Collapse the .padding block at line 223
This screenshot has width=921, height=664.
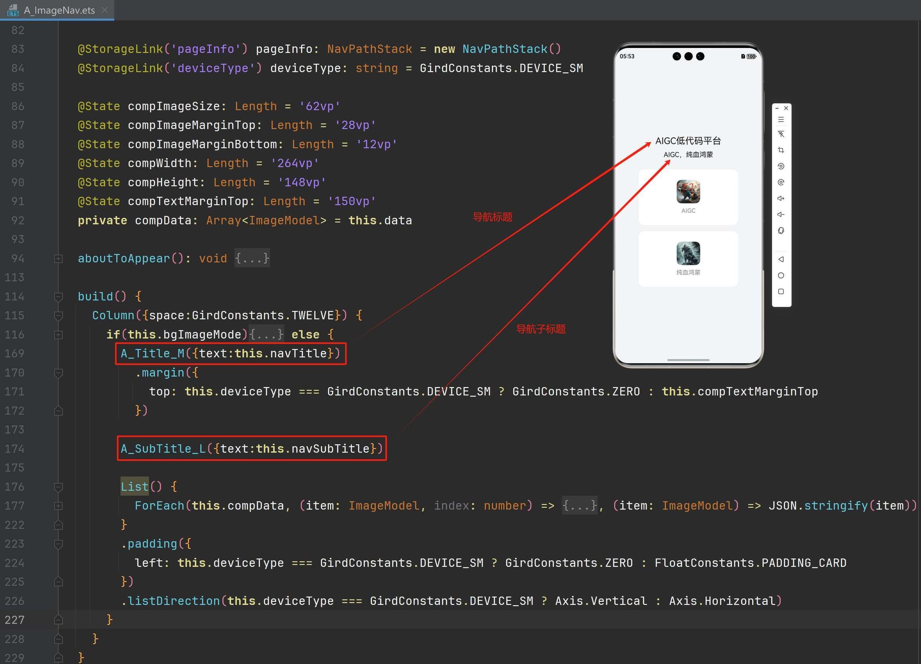pyautogui.click(x=58, y=544)
